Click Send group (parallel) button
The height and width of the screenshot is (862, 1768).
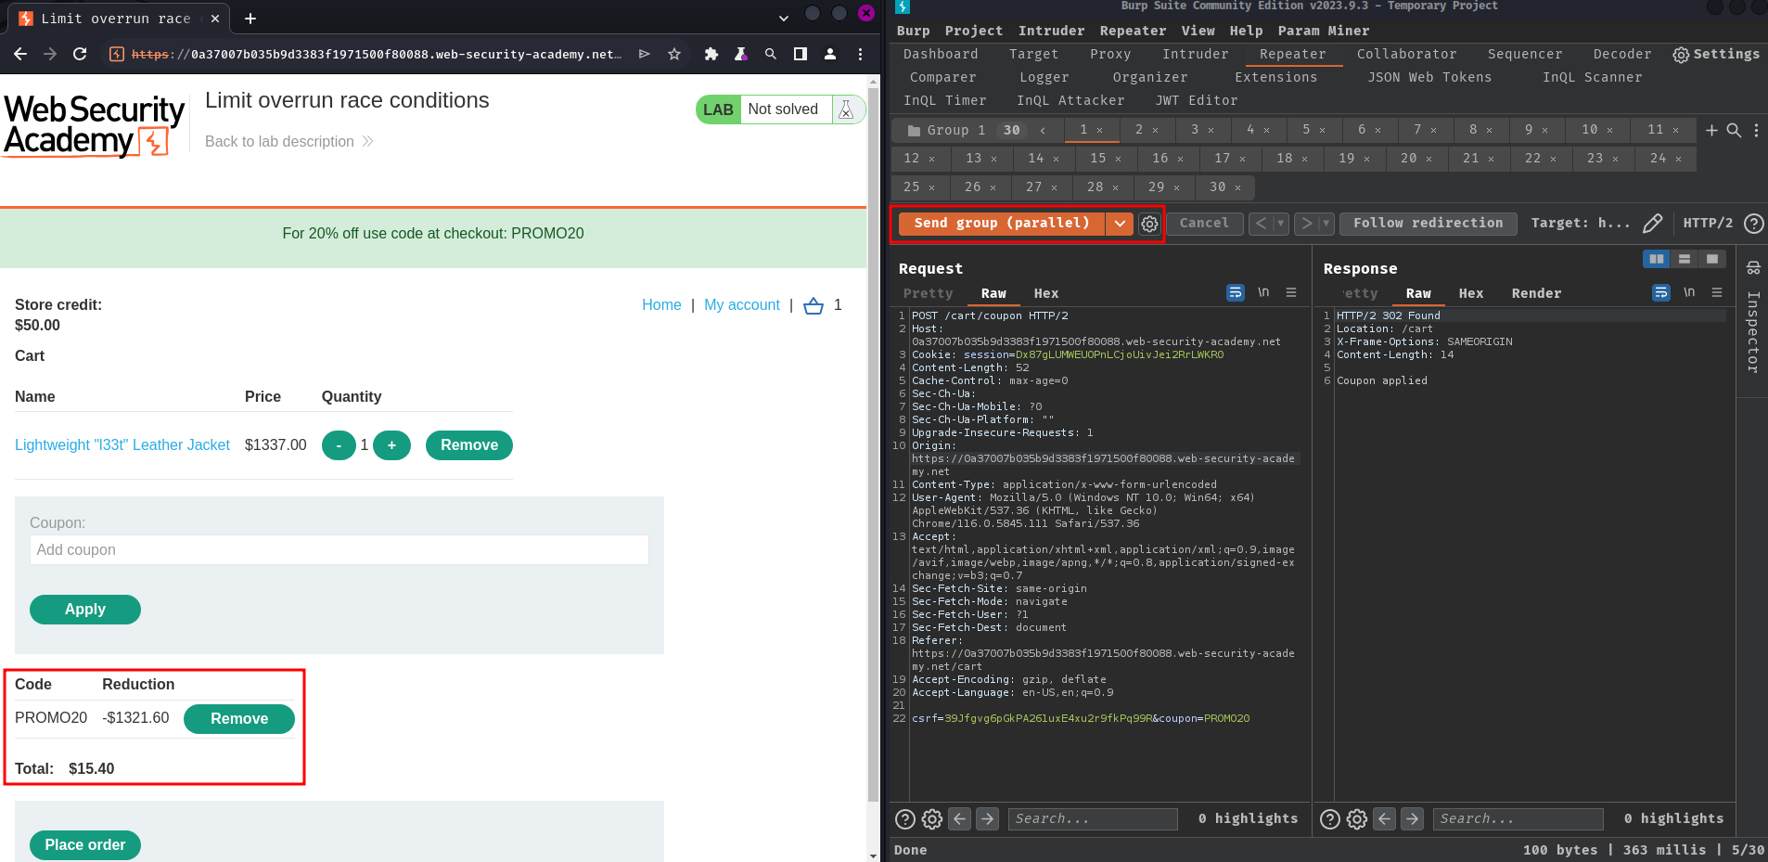tap(1002, 224)
